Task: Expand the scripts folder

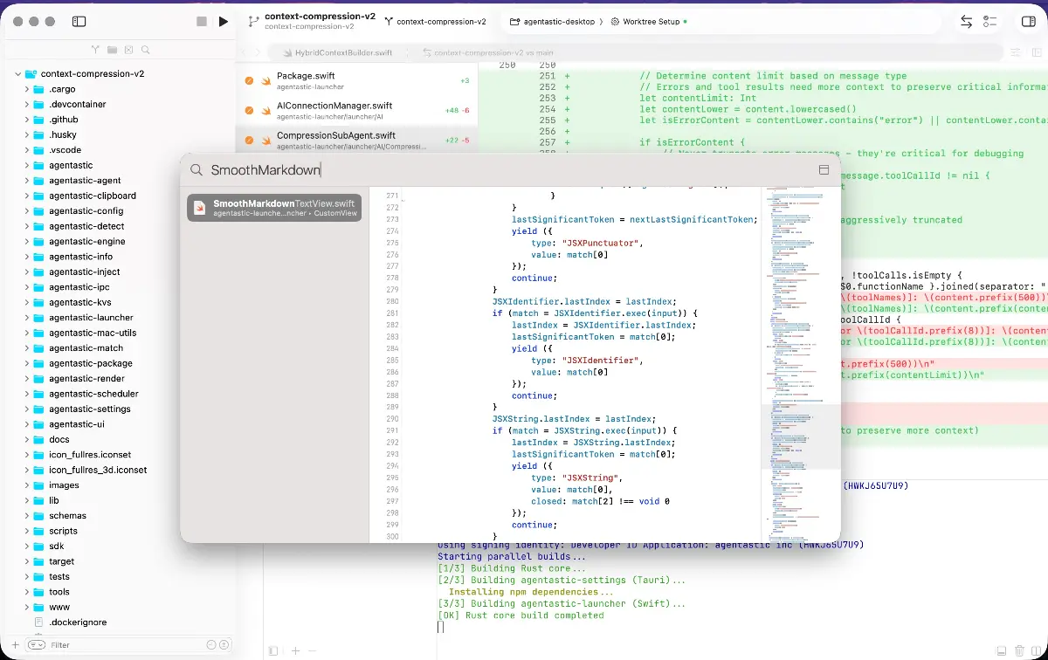Action: [x=27, y=531]
